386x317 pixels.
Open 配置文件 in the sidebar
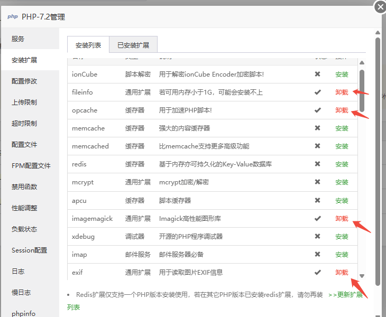point(24,144)
